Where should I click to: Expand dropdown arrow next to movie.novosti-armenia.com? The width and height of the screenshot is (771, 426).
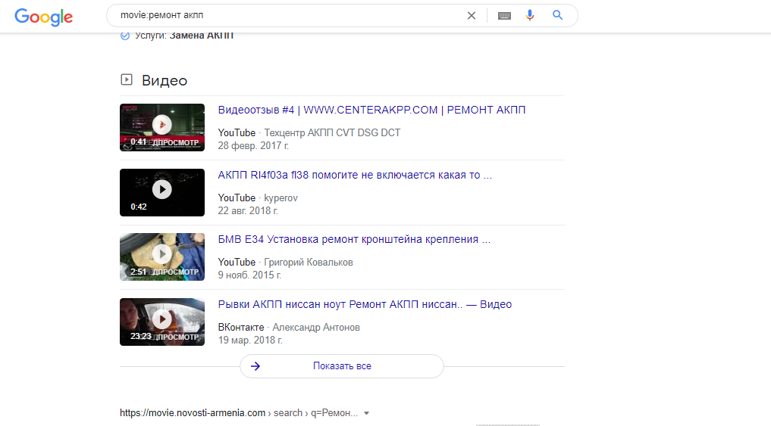[366, 413]
